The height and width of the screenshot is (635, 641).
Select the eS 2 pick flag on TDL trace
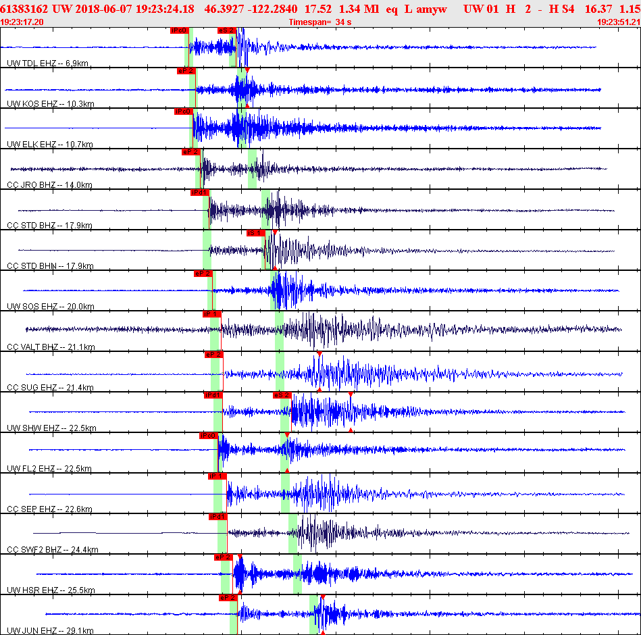point(226,30)
